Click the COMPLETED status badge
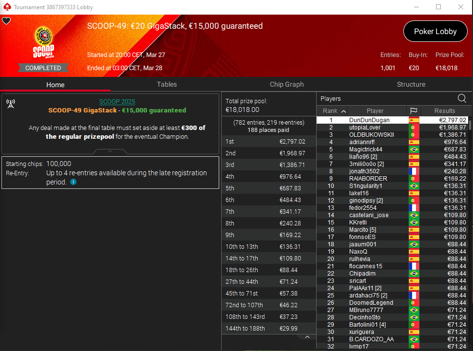Viewport: 473px width, 351px height. pos(43,68)
